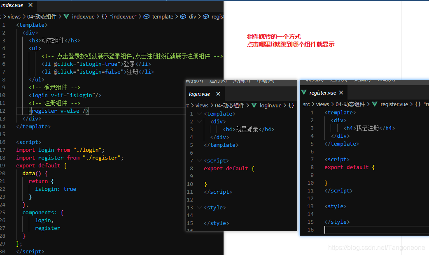This screenshot has height=255, width=429.
Task: Click the h3 动态组件 heading line
Action: 54,40
